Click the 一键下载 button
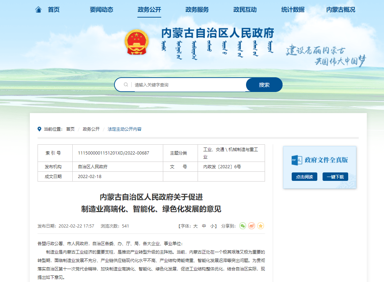Image resolution: width=384 pixels, height=282 pixels. click(335, 177)
